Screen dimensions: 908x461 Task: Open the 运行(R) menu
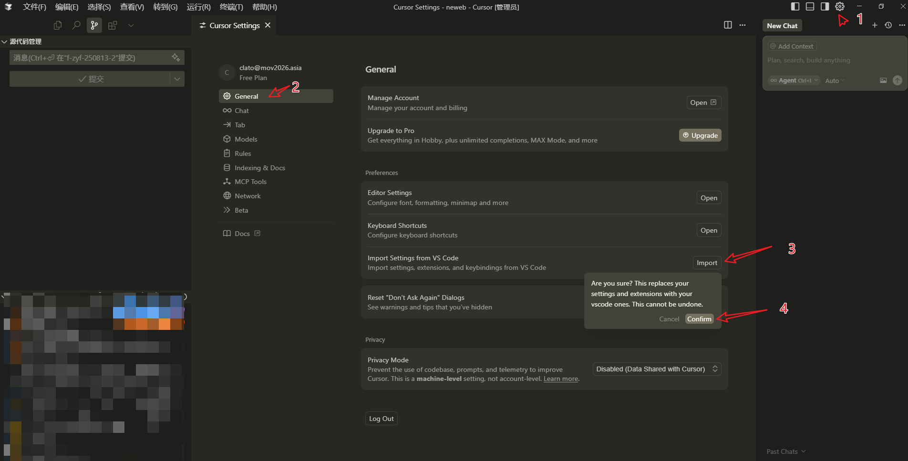198,7
